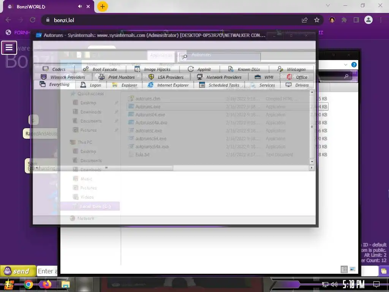Click the Autoruns search magnifier icon

click(185, 57)
